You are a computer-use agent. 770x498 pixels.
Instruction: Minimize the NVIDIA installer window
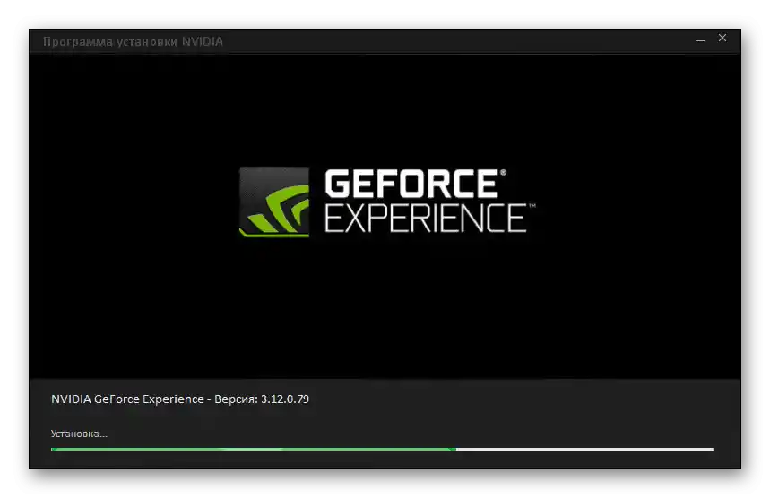pos(701,39)
